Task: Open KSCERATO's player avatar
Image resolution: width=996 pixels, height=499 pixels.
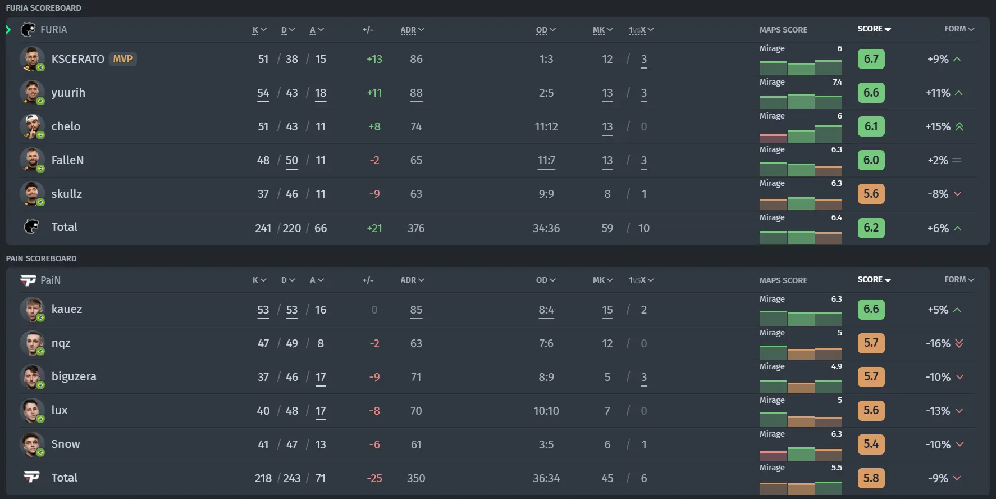Action: 32,59
